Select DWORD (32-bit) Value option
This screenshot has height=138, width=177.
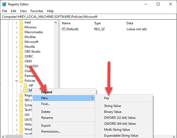click(x=120, y=118)
